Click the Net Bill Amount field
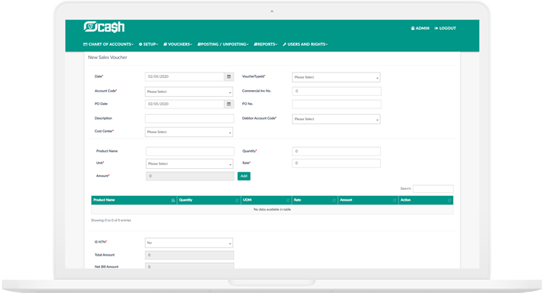 (x=190, y=266)
